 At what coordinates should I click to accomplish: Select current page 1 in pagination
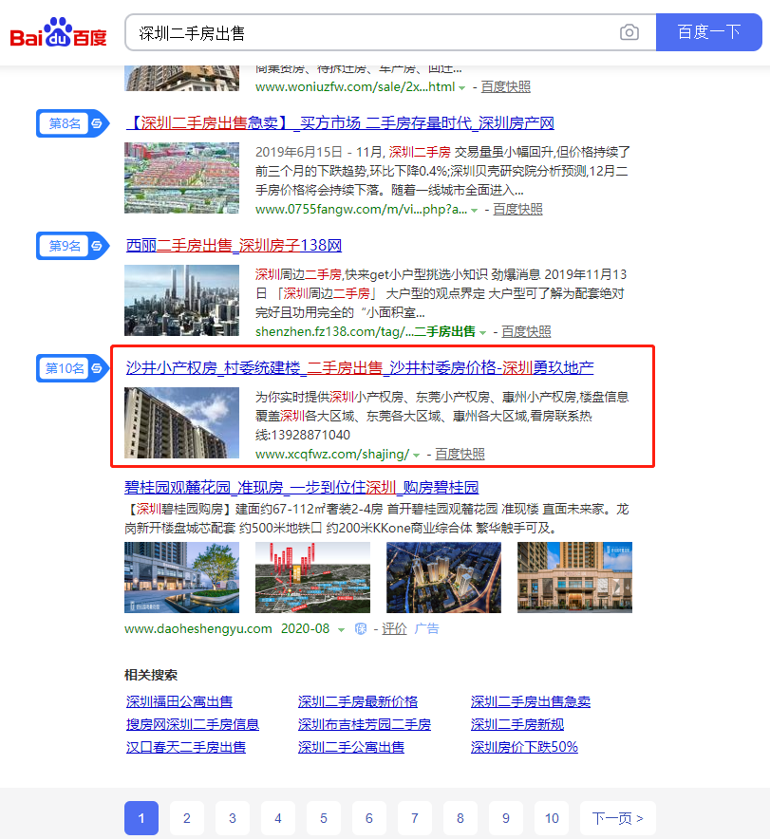pos(141,818)
